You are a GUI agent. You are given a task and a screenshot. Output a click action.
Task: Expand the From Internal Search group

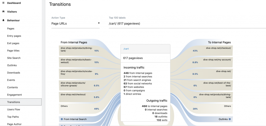coord(75,119)
